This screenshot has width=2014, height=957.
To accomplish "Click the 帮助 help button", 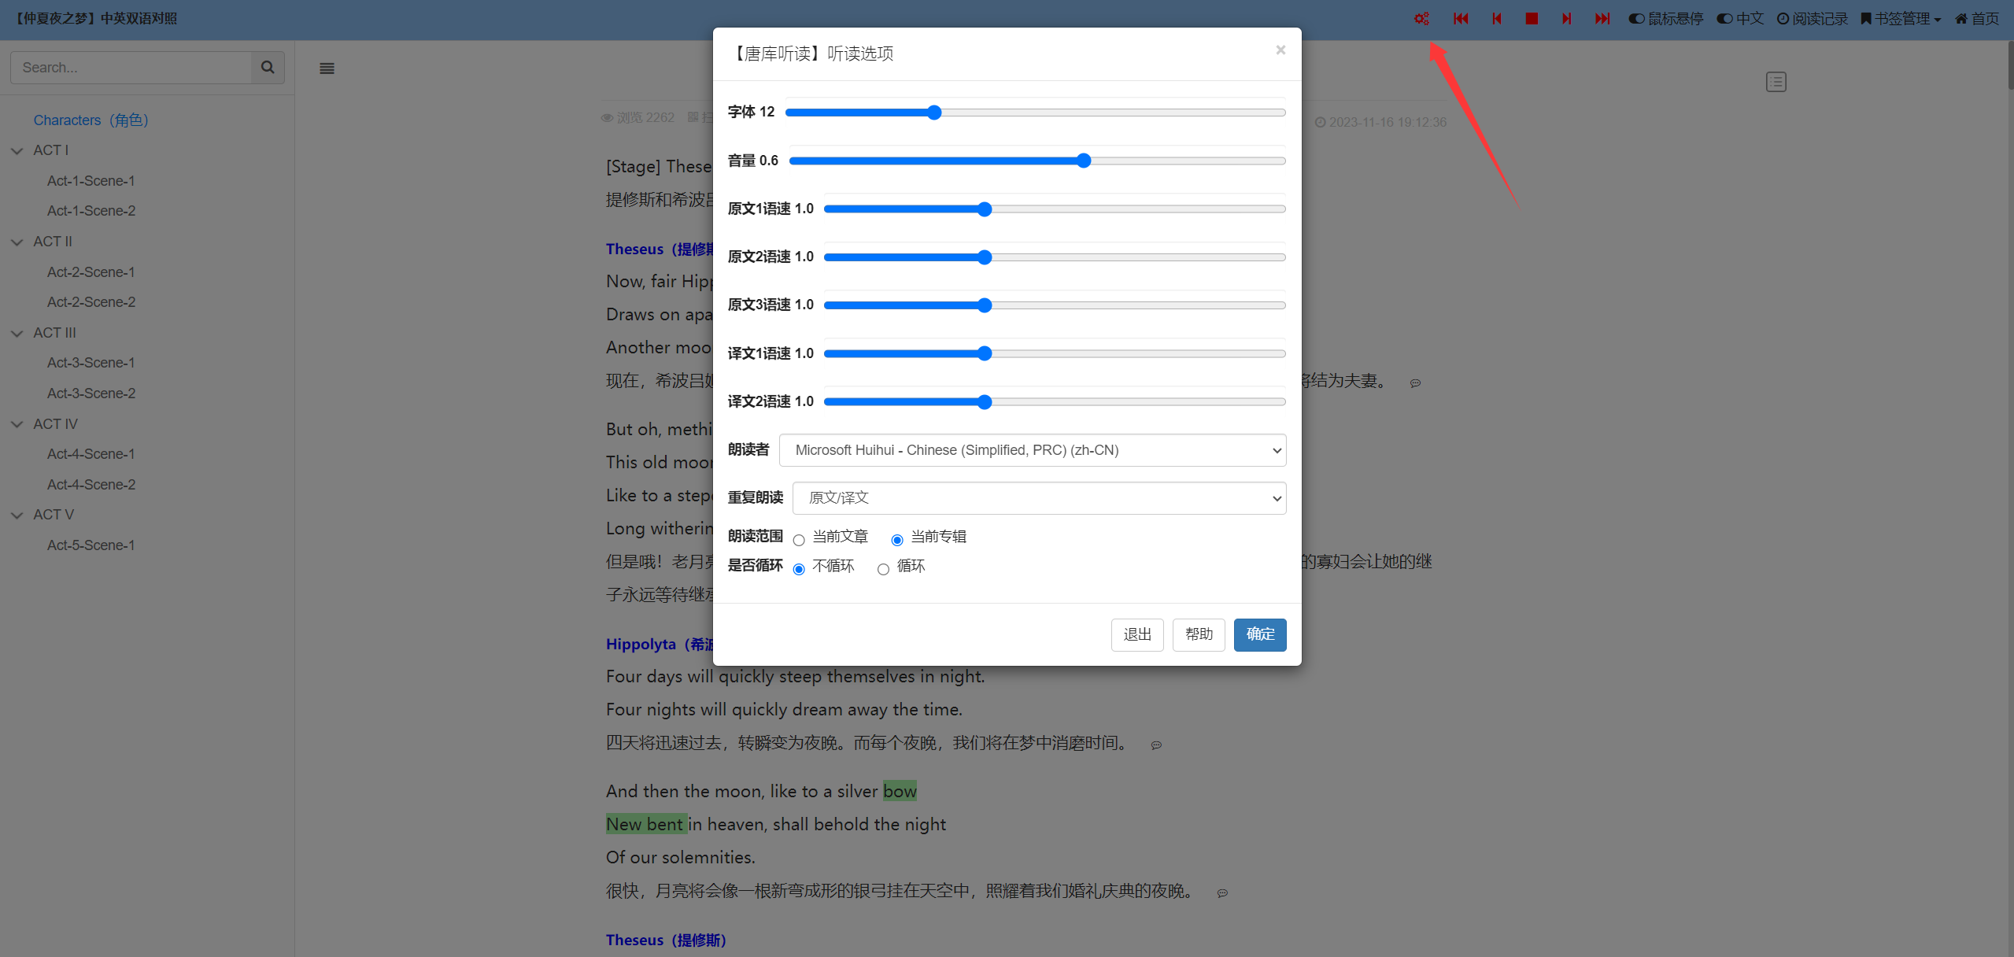I will point(1198,634).
